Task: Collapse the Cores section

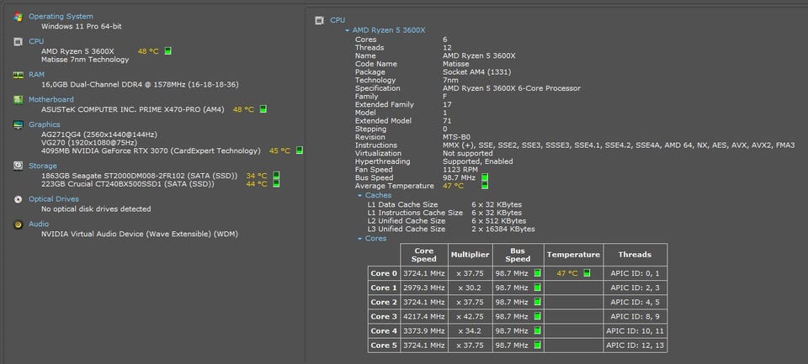Action: pyautogui.click(x=360, y=239)
